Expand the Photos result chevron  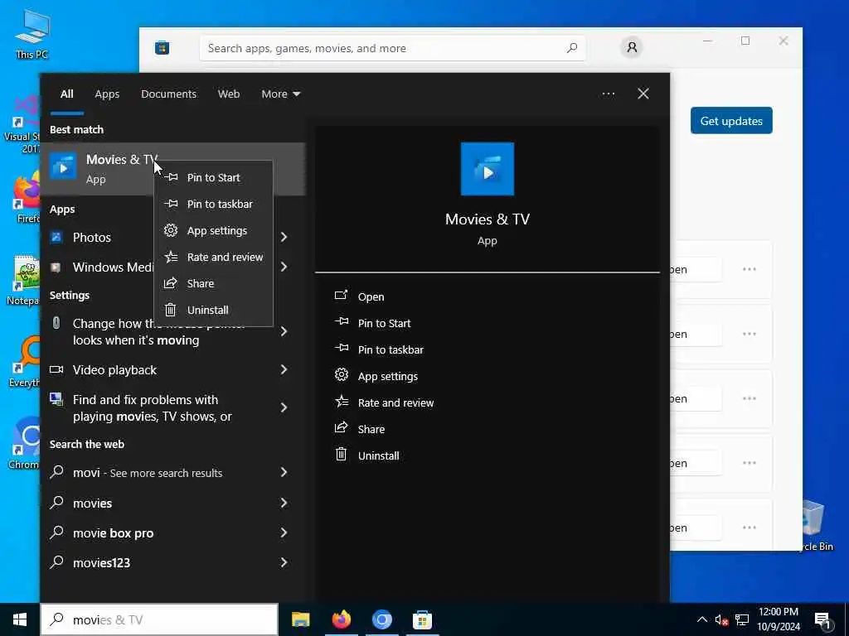click(x=284, y=237)
